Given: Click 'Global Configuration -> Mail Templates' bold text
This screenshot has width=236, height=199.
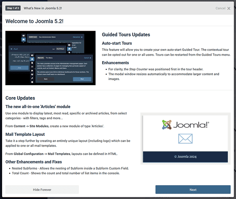Looking at the screenshot, I should tap(42, 154).
